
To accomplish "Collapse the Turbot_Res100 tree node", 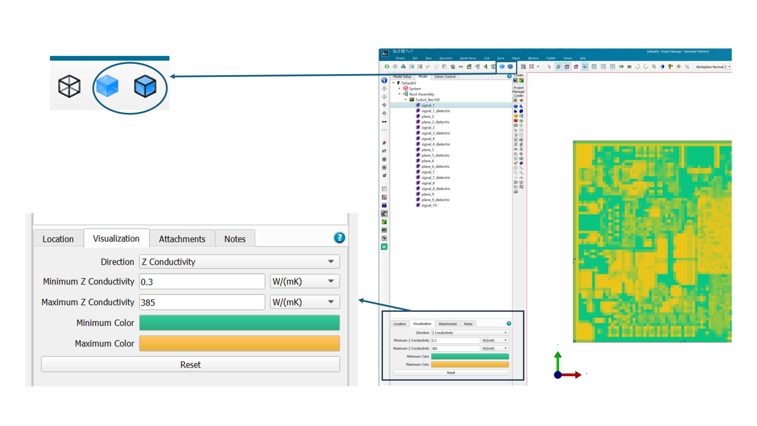I will 405,100.
